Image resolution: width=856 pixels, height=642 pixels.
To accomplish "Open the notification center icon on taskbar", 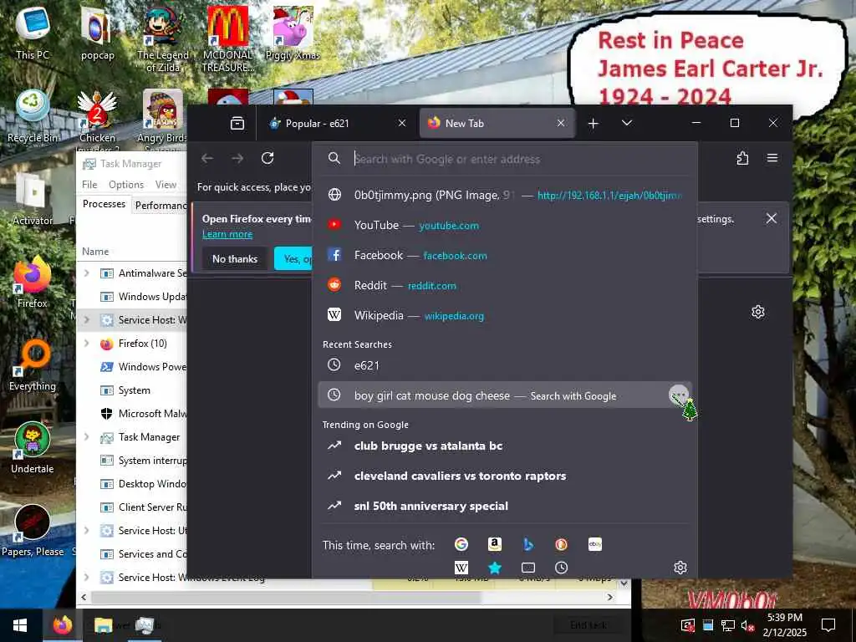I will 828,625.
